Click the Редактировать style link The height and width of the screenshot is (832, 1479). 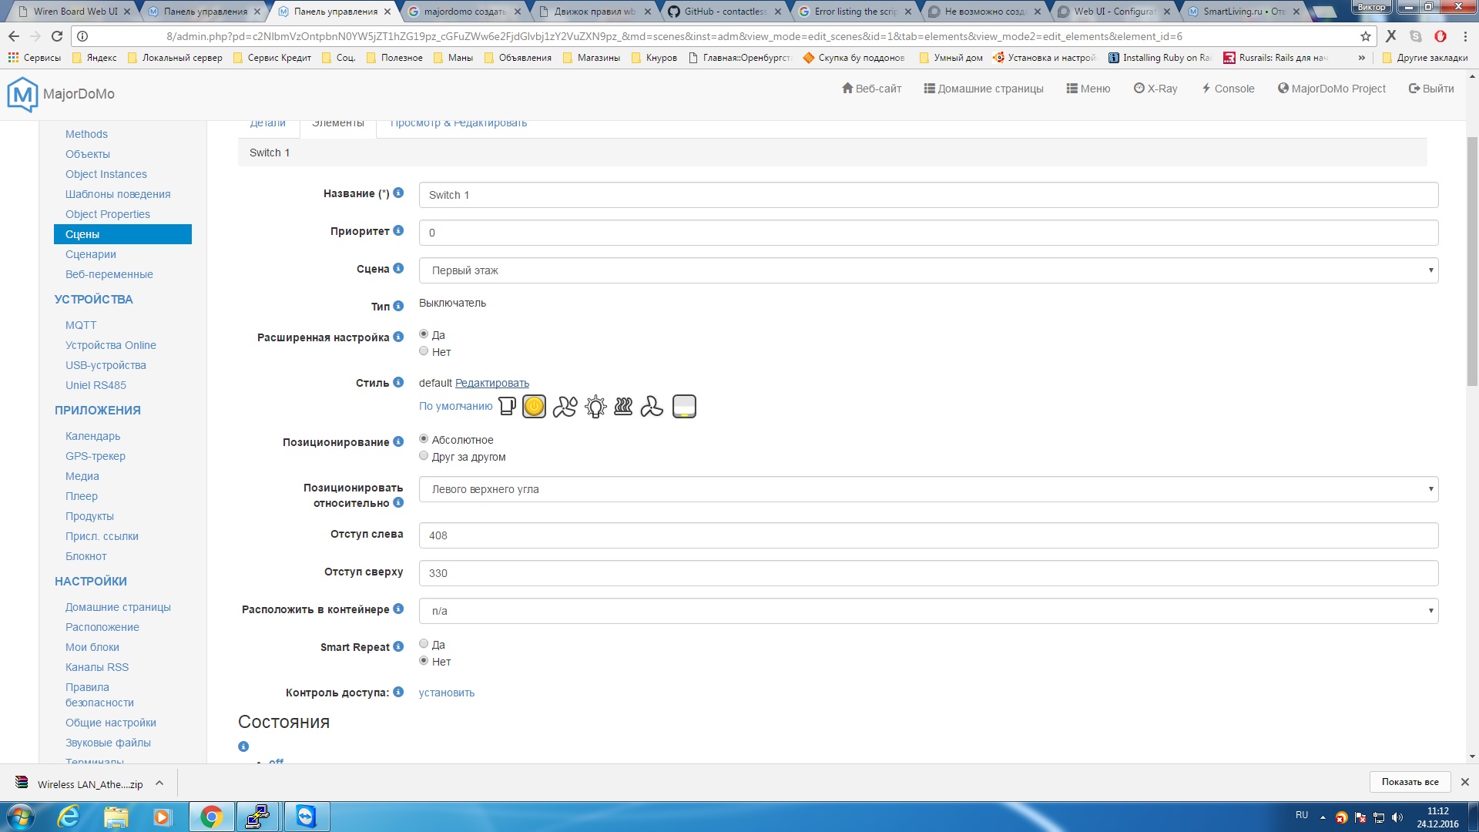pyautogui.click(x=491, y=383)
